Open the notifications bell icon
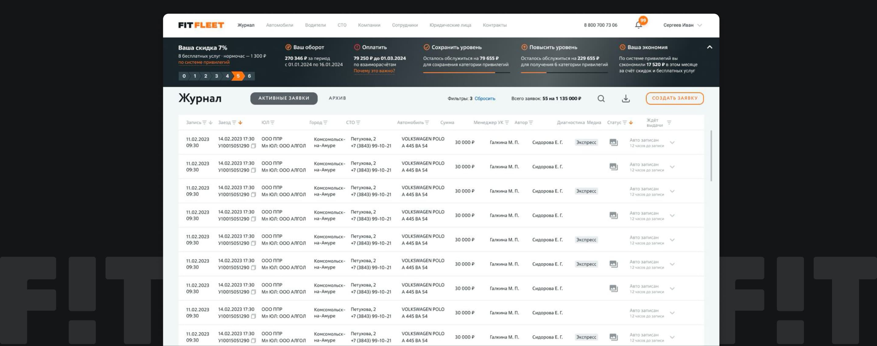This screenshot has width=877, height=346. coord(638,25)
